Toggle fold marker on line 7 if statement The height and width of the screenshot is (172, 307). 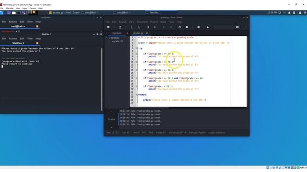coord(137,54)
